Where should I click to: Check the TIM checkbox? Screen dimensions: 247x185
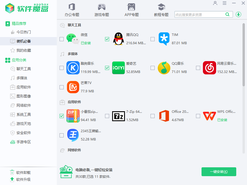coord(152,39)
